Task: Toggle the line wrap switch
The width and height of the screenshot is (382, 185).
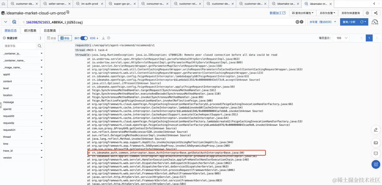Action: (x=84, y=38)
